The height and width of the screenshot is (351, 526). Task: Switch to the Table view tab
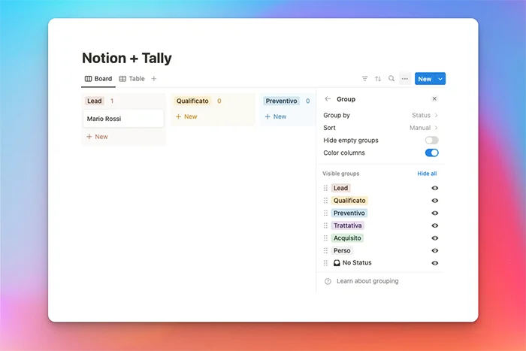tap(132, 78)
